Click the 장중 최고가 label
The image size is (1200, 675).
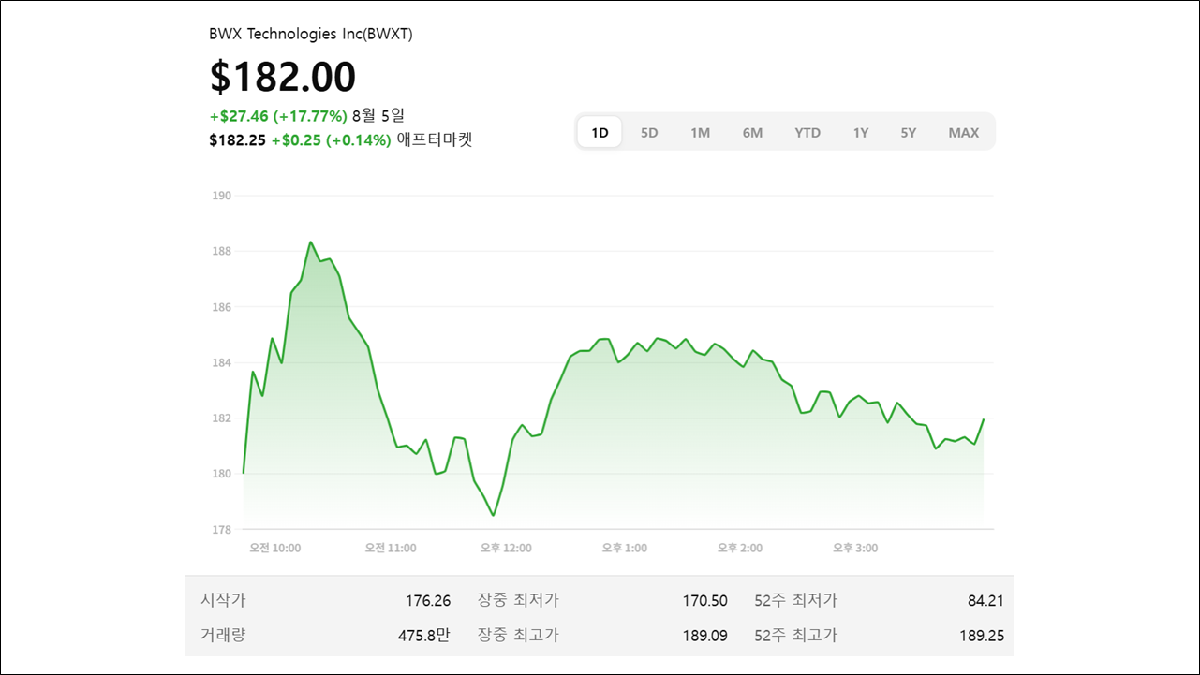(518, 635)
